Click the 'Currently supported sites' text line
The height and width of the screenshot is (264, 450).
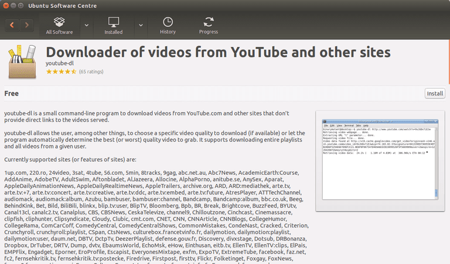(x=70, y=159)
